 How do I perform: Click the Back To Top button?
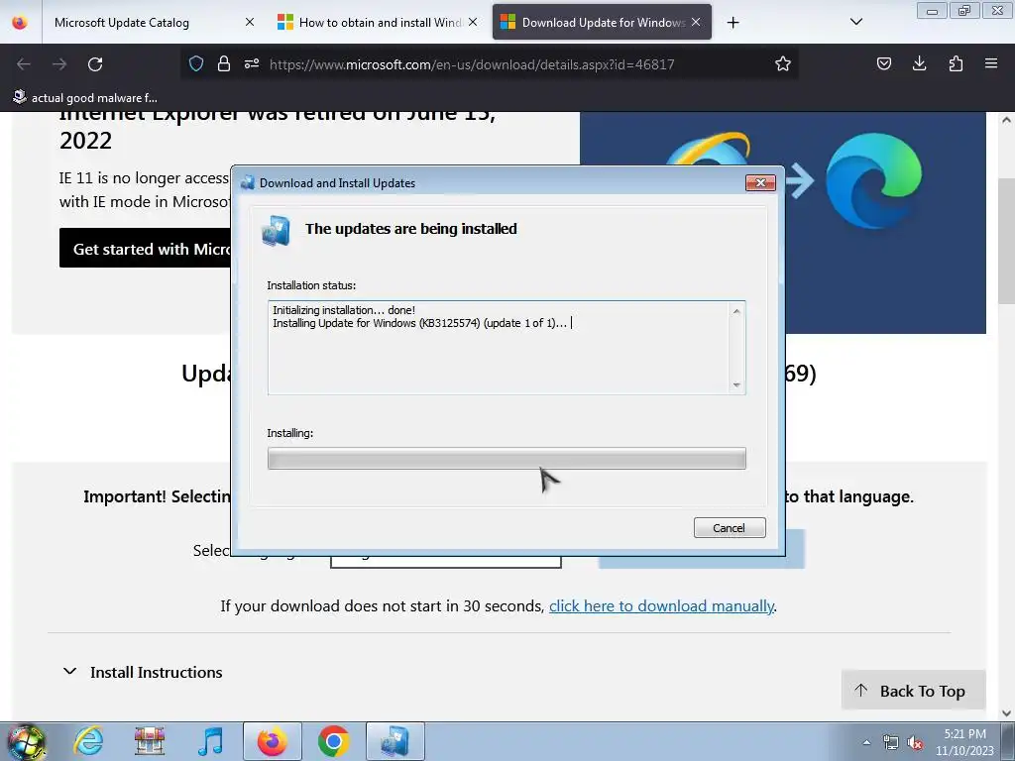pyautogui.click(x=913, y=691)
